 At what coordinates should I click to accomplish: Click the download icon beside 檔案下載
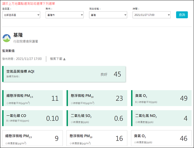click(x=64, y=59)
